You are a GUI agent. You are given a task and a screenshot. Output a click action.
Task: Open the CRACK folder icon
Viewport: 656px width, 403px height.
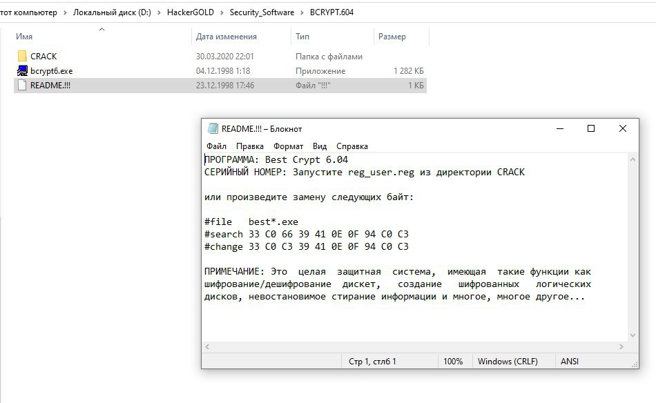pos(22,56)
